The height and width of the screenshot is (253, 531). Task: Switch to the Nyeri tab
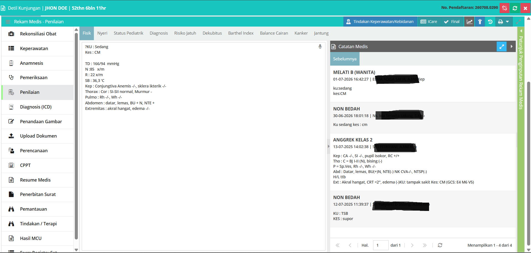pos(102,33)
